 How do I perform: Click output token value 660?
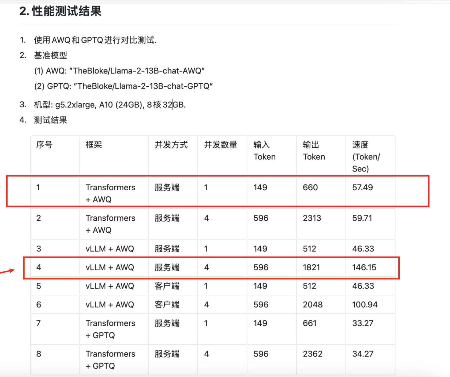tap(310, 187)
